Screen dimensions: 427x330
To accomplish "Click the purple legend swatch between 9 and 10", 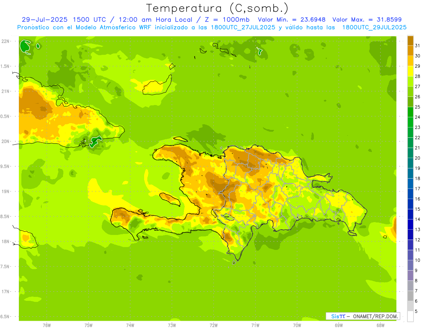I will click(410, 265).
